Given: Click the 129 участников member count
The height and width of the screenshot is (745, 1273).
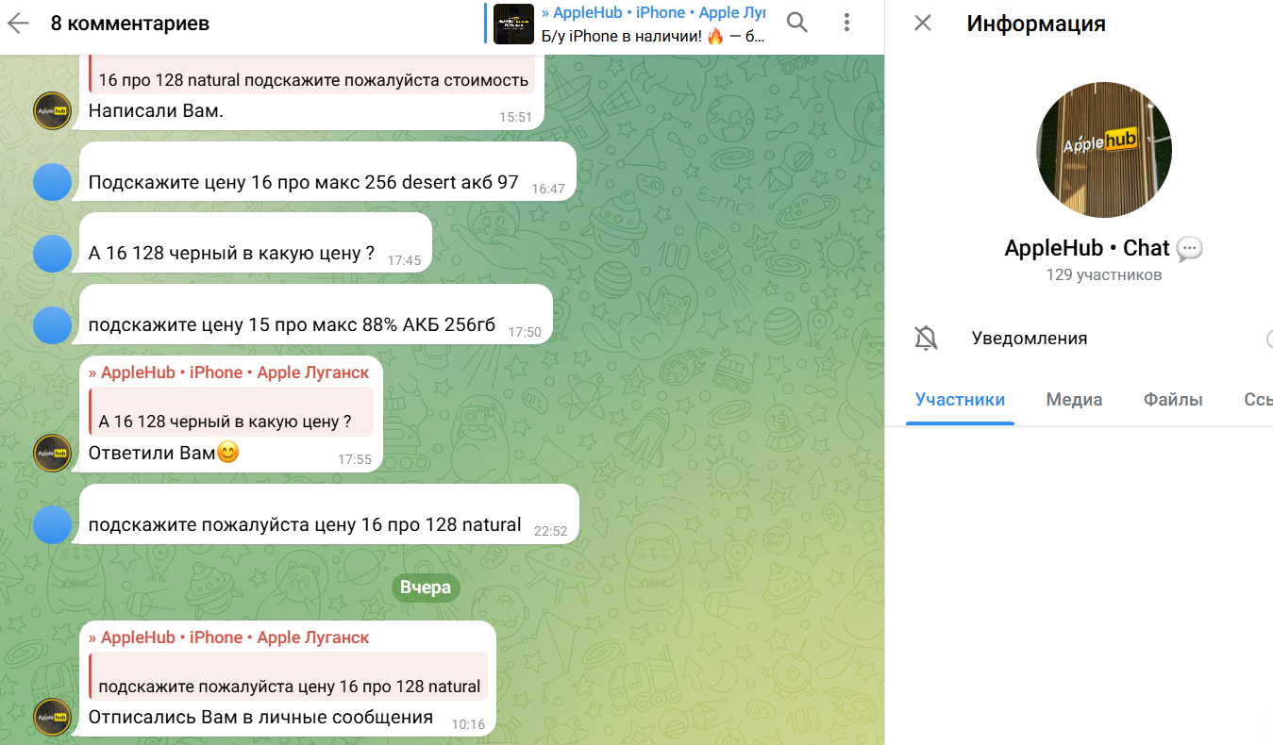Looking at the screenshot, I should pos(1103,275).
